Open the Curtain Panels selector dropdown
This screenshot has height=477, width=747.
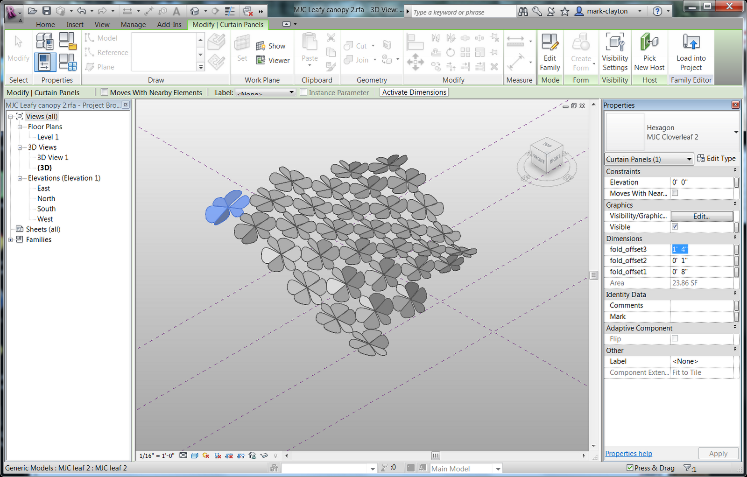[x=648, y=159]
